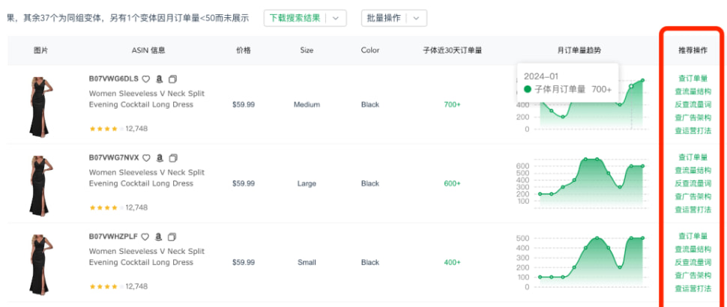Click the Large size cell
This screenshot has width=727, height=307.
[x=307, y=183]
